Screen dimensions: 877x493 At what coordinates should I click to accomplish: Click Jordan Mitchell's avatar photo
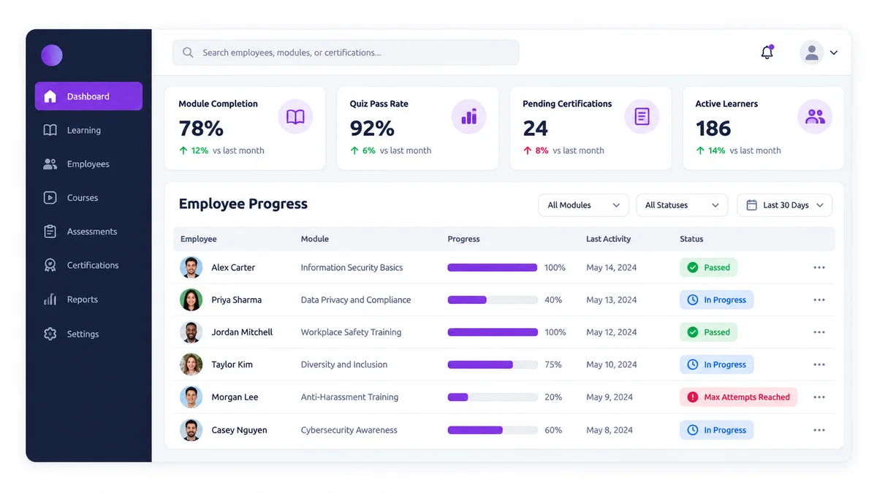pos(191,332)
